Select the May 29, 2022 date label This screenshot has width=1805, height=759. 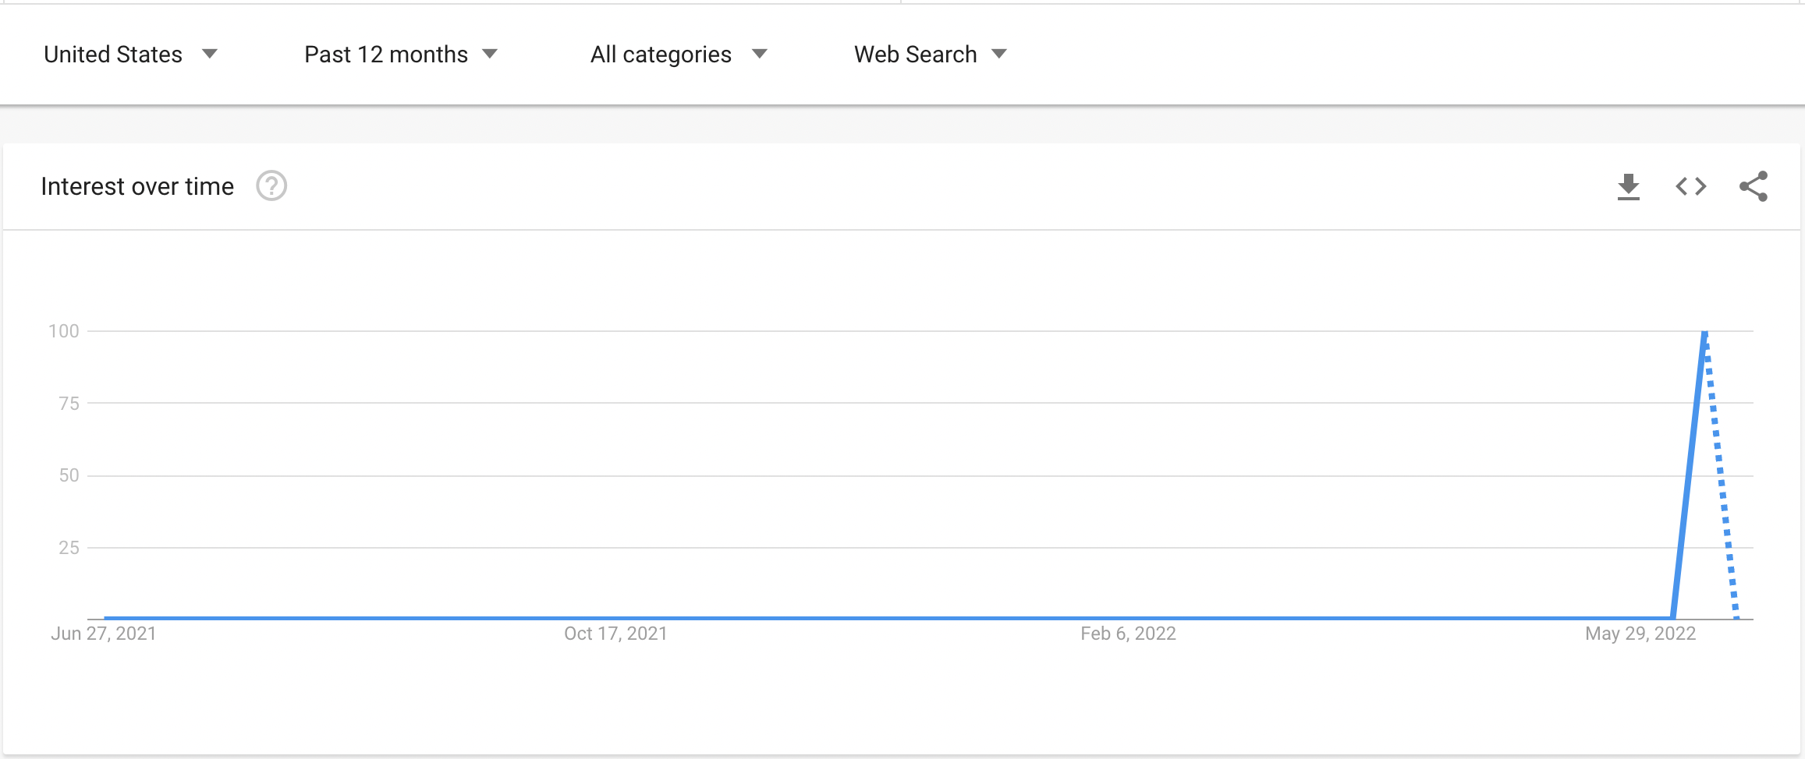(x=1640, y=634)
